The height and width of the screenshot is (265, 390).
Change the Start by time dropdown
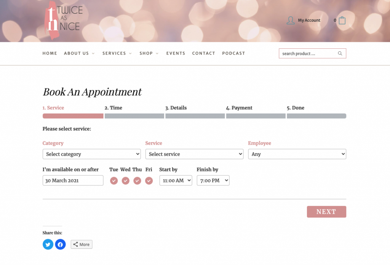coord(176,180)
